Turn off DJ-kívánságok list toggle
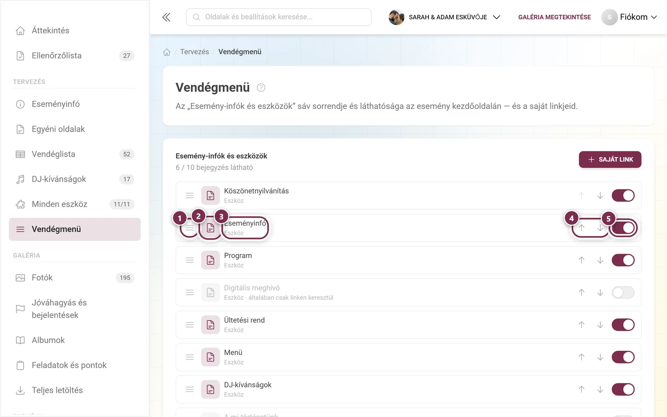667x417 pixels. (x=623, y=390)
